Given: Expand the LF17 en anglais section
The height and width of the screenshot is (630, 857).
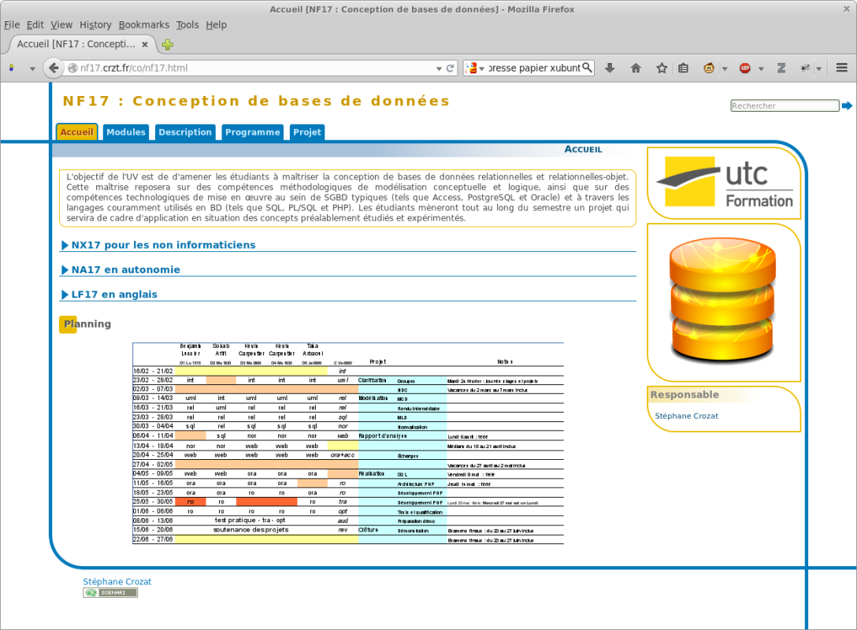Looking at the screenshot, I should 109,294.
